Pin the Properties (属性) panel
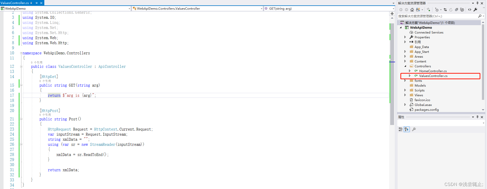This screenshot has width=487, height=189. [477, 117]
